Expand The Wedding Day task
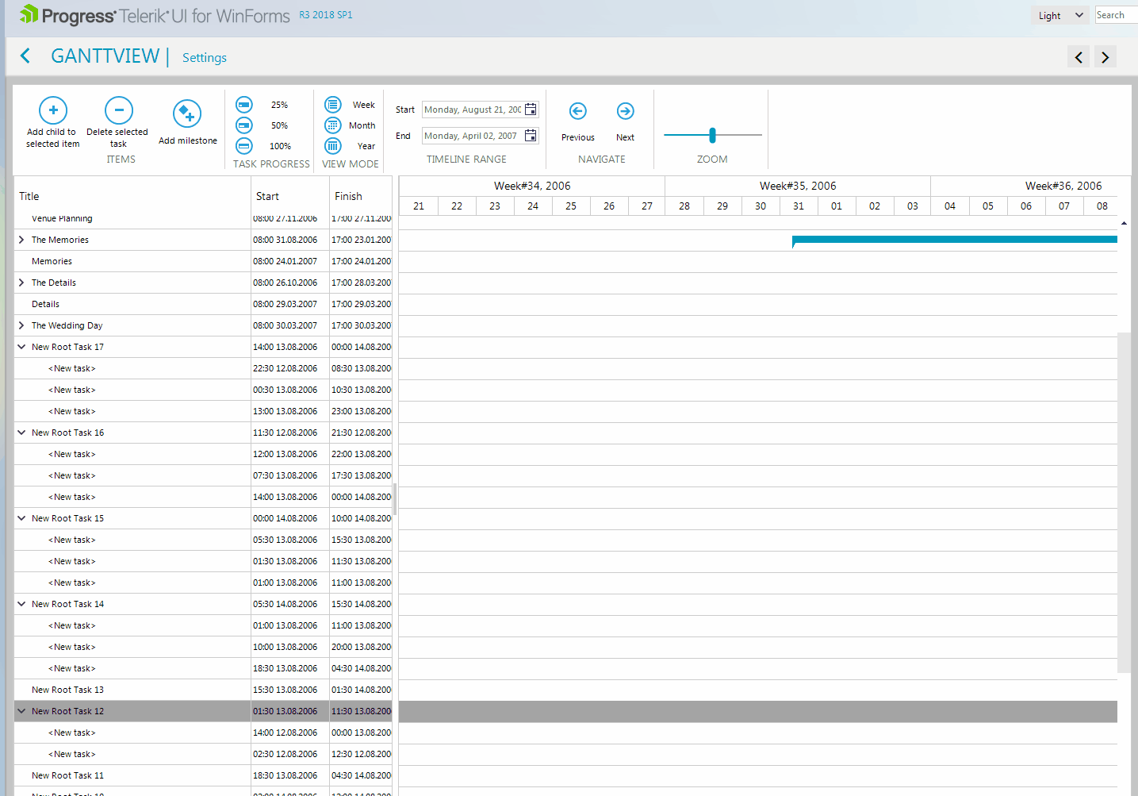Image resolution: width=1138 pixels, height=796 pixels. tap(21, 325)
